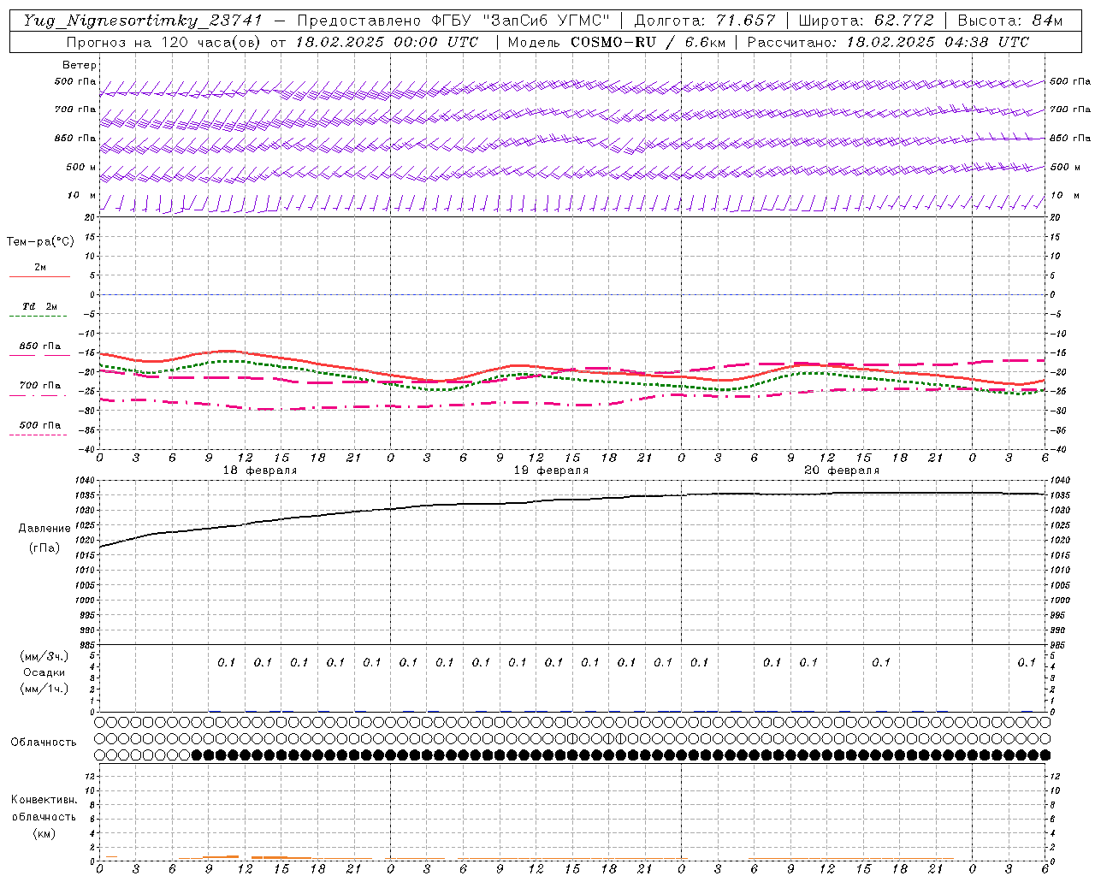Click the "Ветер" wind panel label
The width and height of the screenshot is (1095, 876).
pos(80,65)
